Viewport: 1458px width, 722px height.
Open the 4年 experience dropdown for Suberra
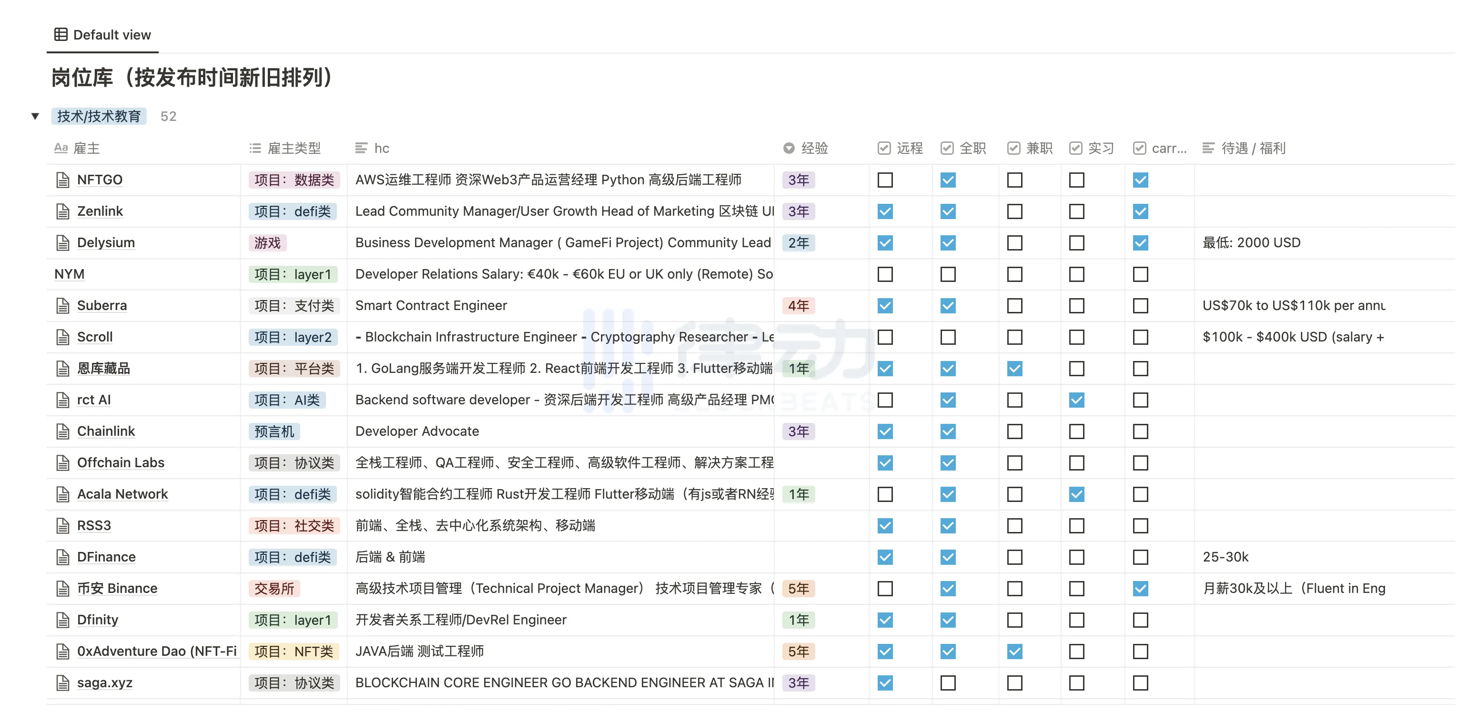click(x=799, y=306)
